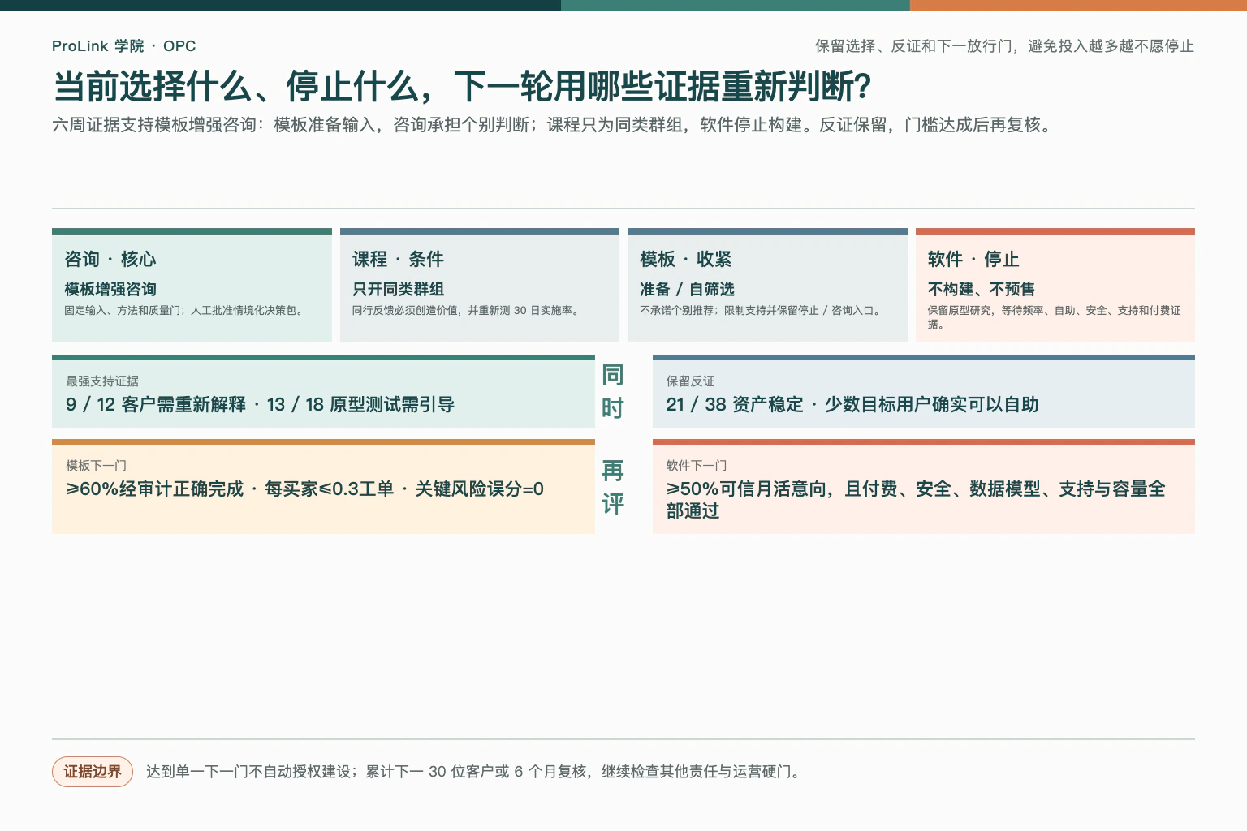Click the 最强支持证据 label
The width and height of the screenshot is (1247, 831).
tap(102, 381)
